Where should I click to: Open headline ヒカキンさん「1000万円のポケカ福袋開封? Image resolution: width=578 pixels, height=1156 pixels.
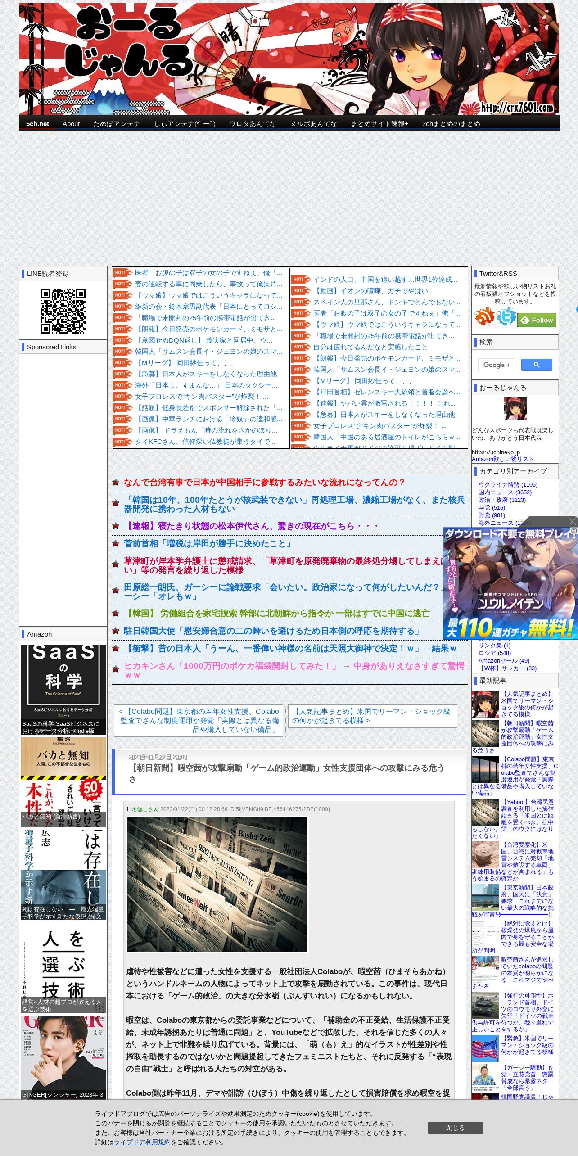point(294,670)
